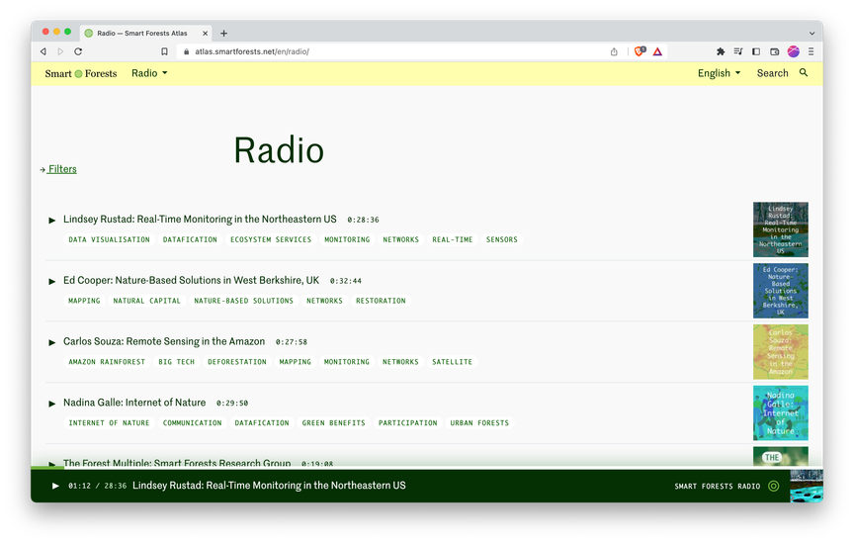The width and height of the screenshot is (854, 543).
Task: Click the Smart Forests Radio circle icon
Action: click(773, 486)
